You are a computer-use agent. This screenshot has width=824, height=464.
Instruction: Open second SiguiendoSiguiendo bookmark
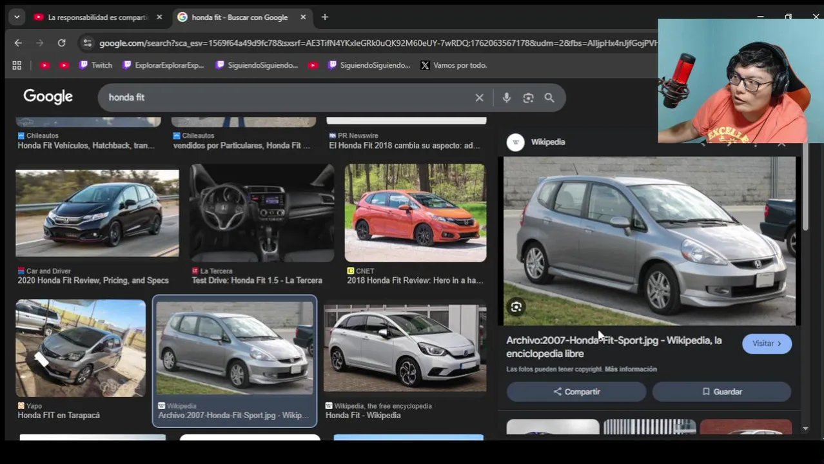369,65
